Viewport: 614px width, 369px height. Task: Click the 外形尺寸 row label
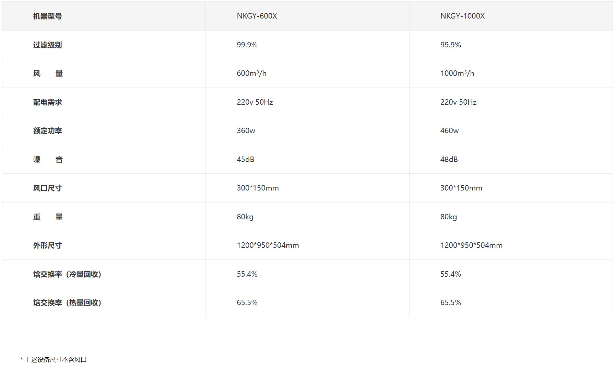click(x=47, y=245)
